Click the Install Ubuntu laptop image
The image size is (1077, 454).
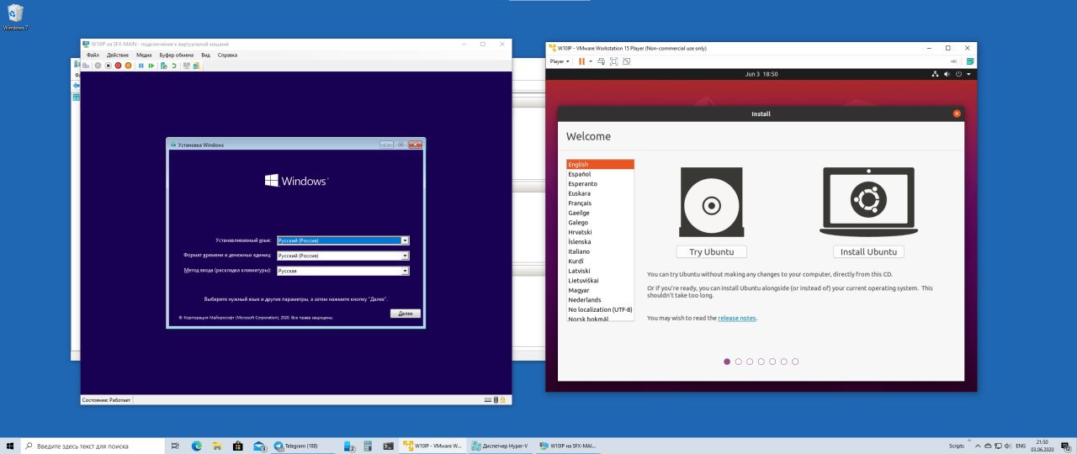[x=868, y=203]
